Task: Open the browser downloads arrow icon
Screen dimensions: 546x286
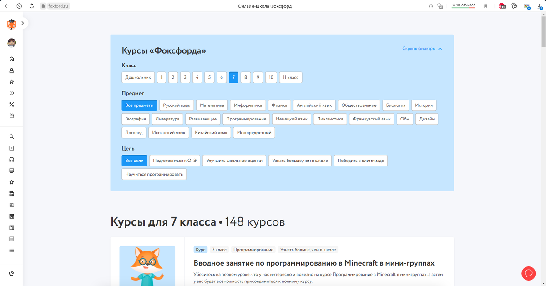Action: 540,6
